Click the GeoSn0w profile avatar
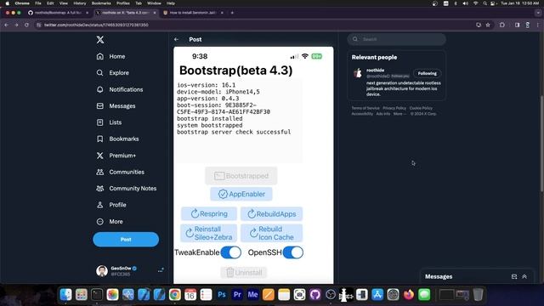Viewport: 544px width, 306px height. 102,270
